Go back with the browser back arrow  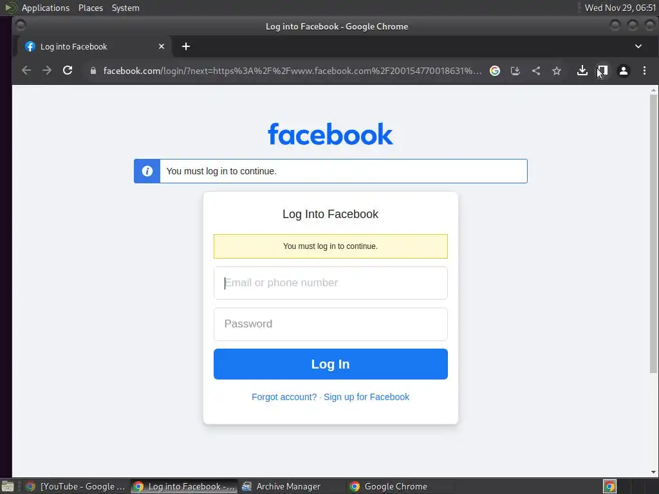point(26,71)
